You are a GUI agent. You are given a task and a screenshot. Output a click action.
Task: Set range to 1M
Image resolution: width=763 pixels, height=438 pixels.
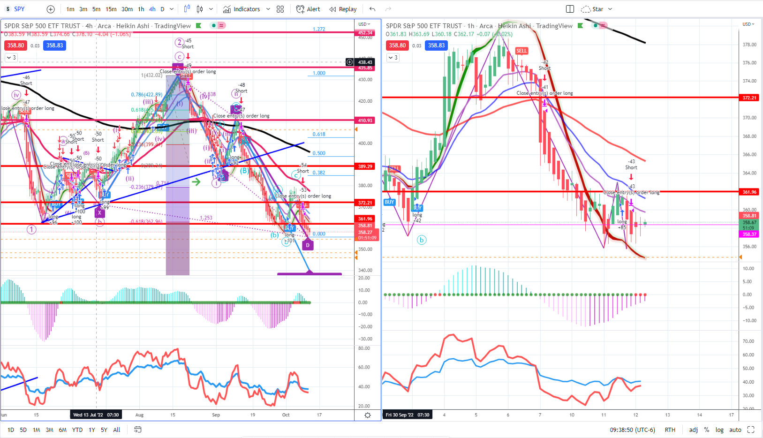click(36, 430)
